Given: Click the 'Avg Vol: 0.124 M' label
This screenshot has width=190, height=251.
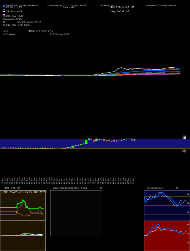Looking at the screenshot, I should [122, 7].
